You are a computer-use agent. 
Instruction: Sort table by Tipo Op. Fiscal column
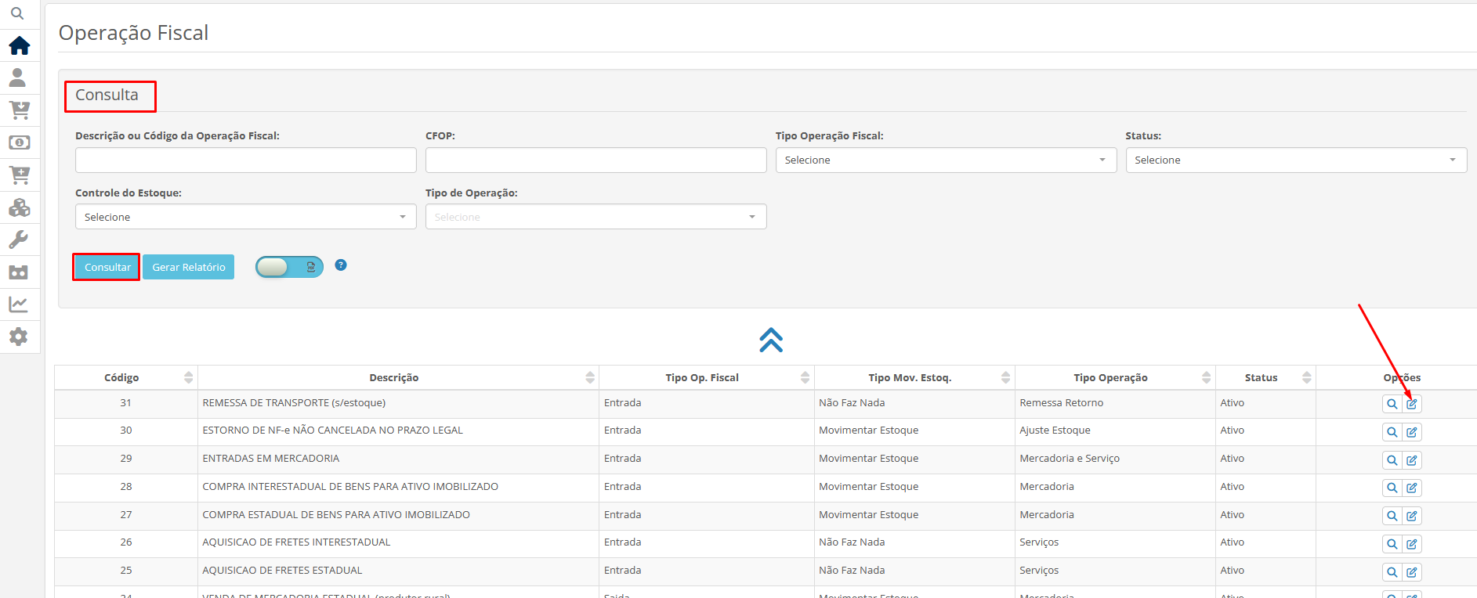(x=707, y=377)
